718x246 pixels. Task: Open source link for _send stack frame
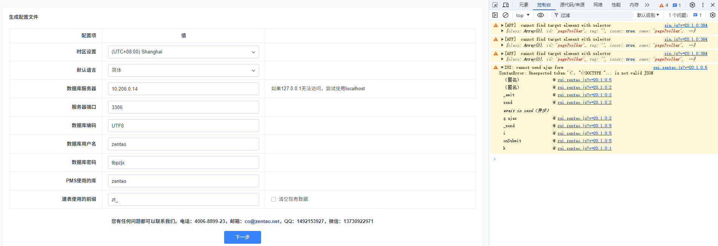[585, 126]
